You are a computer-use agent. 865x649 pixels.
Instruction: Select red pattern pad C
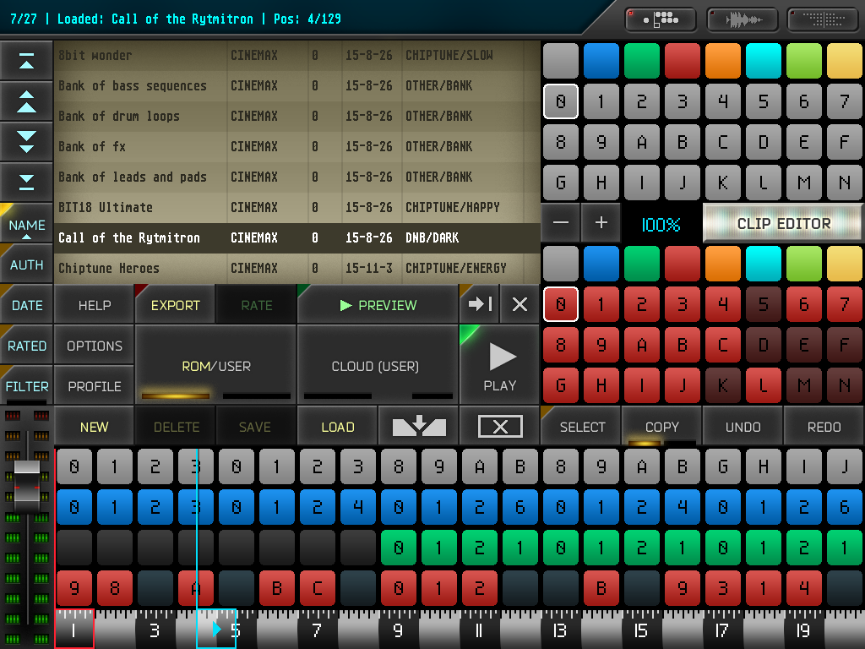(723, 345)
